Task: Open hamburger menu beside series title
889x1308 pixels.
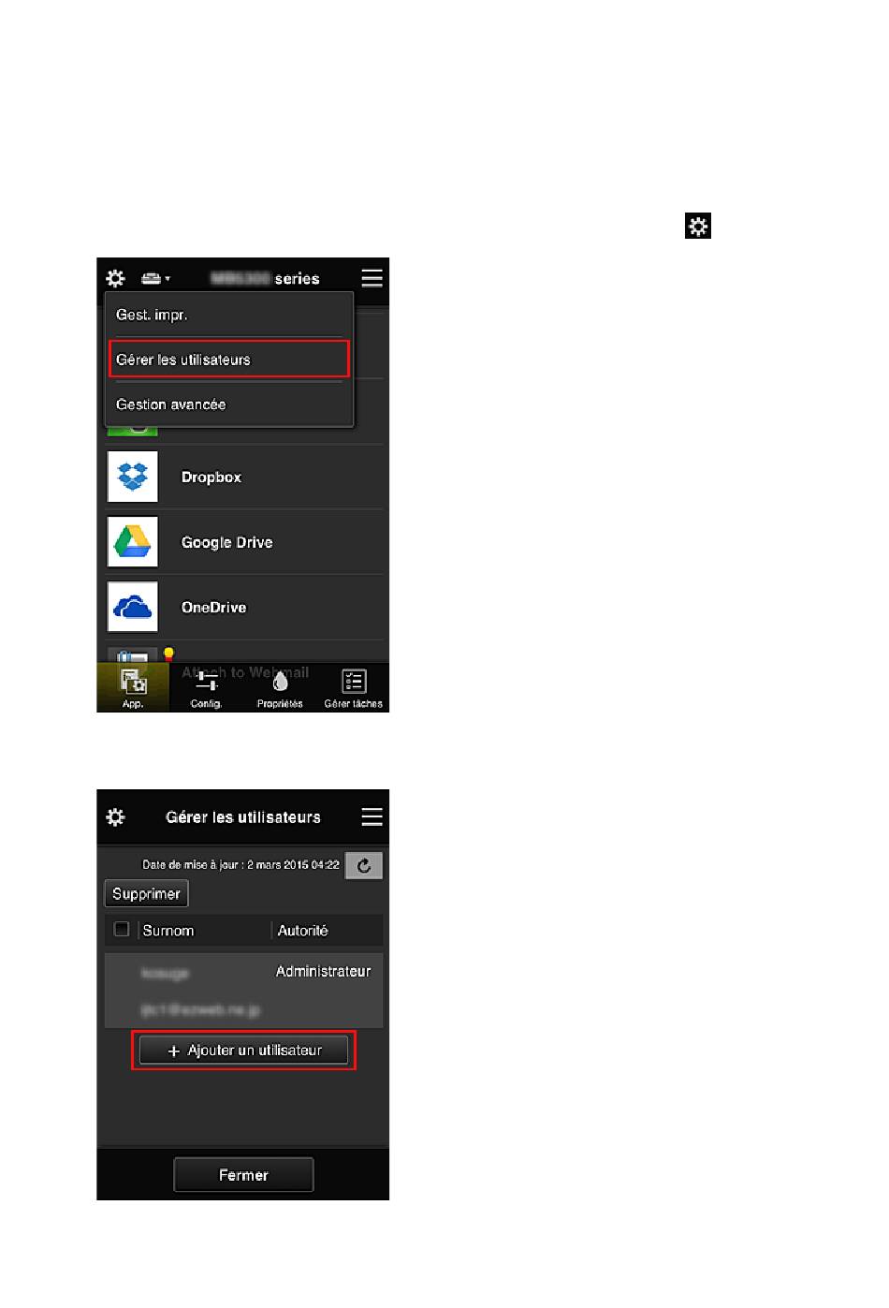Action: pyautogui.click(x=372, y=278)
